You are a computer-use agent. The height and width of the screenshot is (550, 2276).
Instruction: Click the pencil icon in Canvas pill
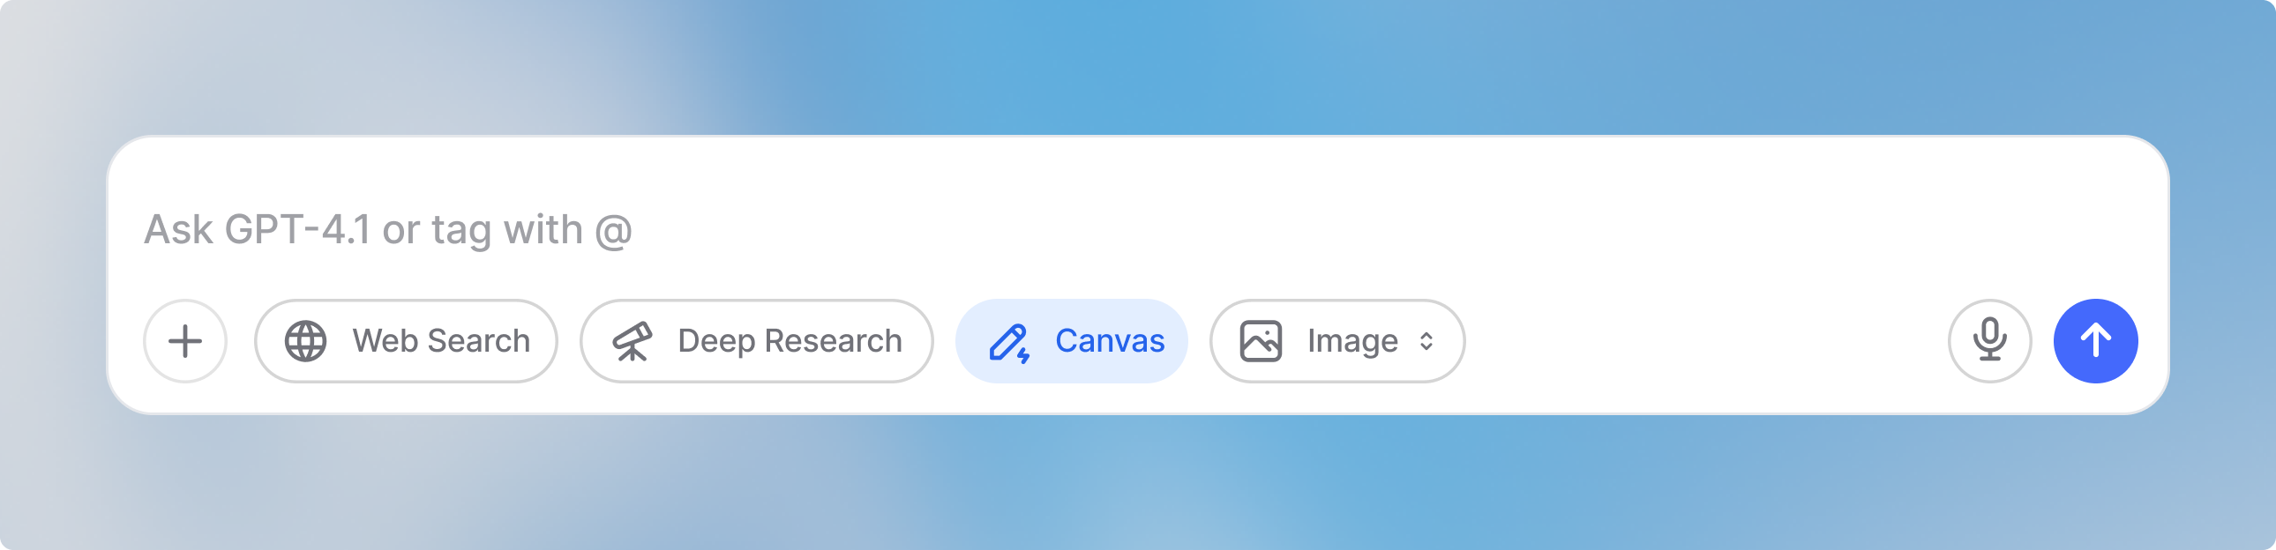1009,343
